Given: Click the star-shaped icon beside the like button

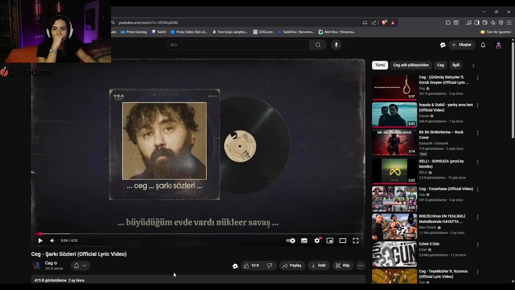Looking at the screenshot, I should click(x=235, y=266).
